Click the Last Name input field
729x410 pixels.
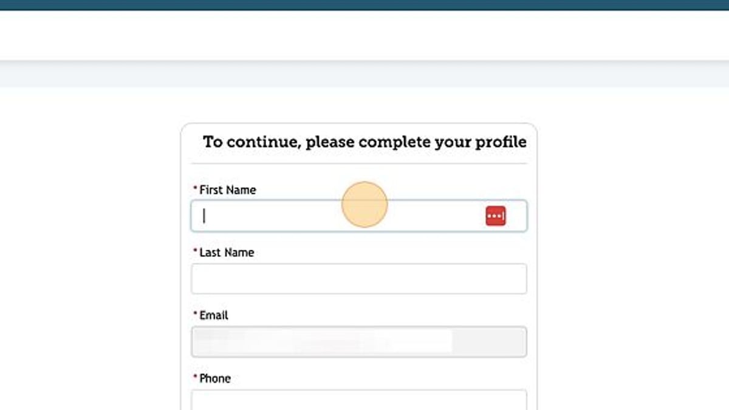click(x=358, y=278)
